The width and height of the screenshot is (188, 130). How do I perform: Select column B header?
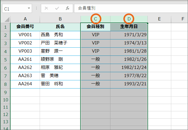coord(60,19)
